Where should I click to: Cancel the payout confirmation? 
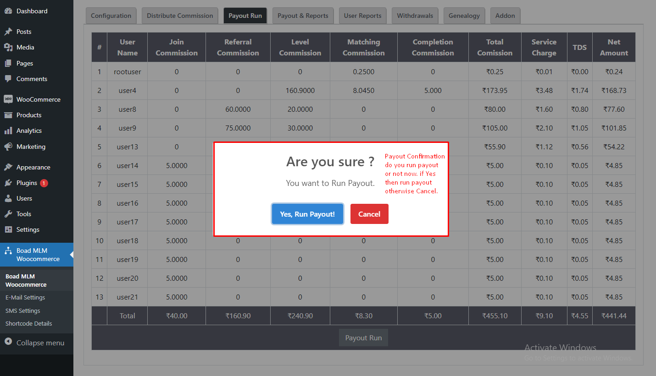tap(369, 213)
